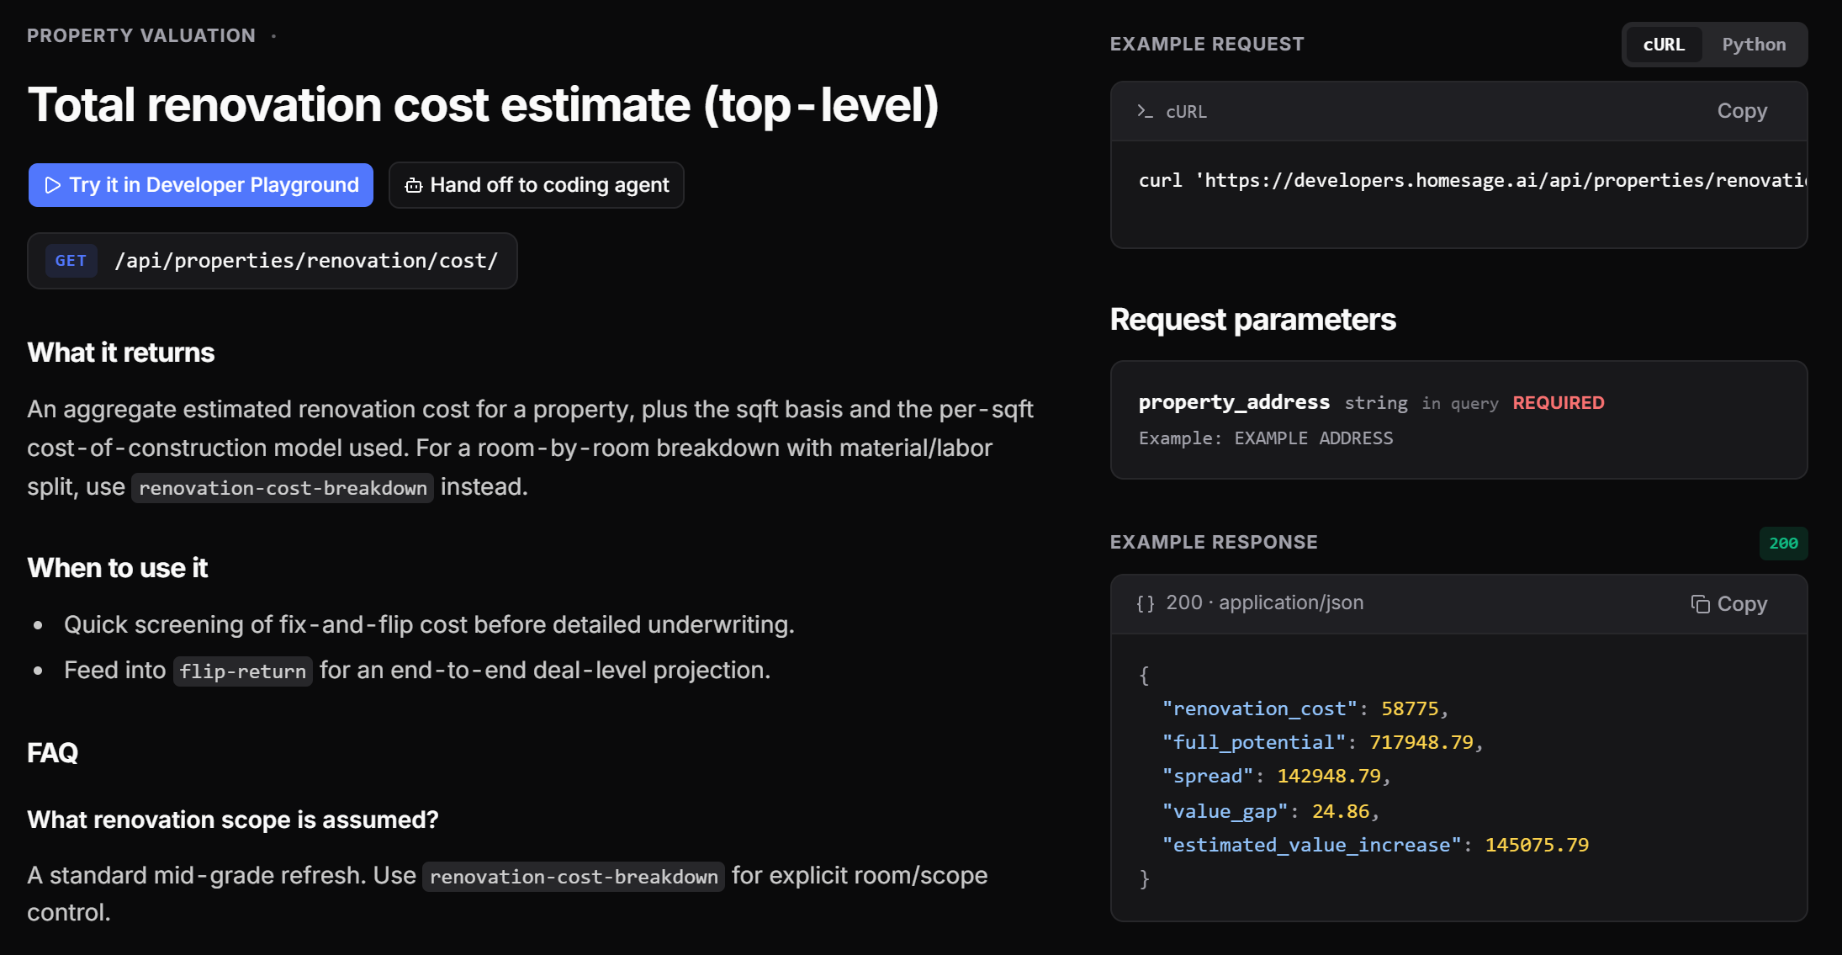This screenshot has width=1842, height=955.
Task: Click the EXAMPLE REQUEST label
Action: 1207,45
